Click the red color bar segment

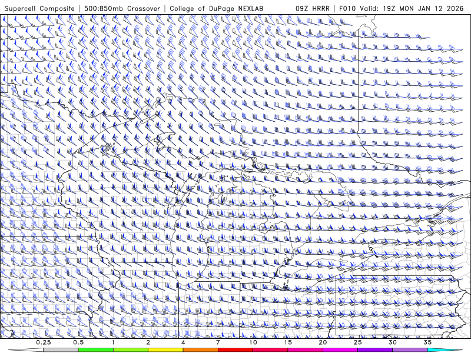pos(235,350)
